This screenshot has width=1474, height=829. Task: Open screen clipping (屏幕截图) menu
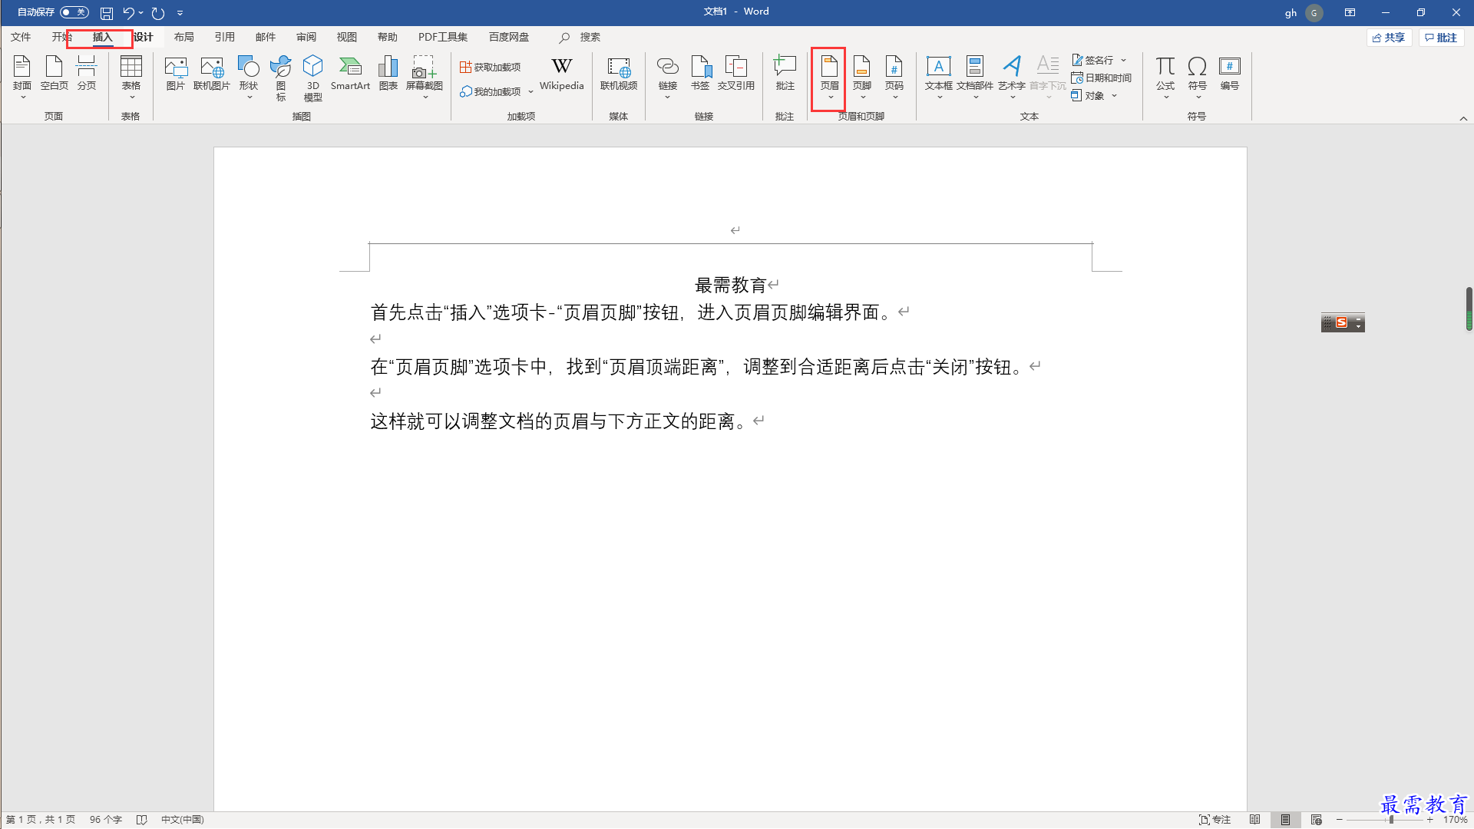tap(425, 77)
